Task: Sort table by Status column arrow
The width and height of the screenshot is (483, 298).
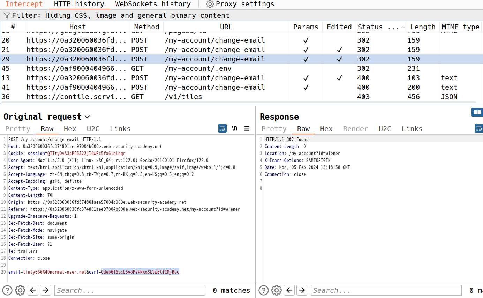Action: point(403,27)
